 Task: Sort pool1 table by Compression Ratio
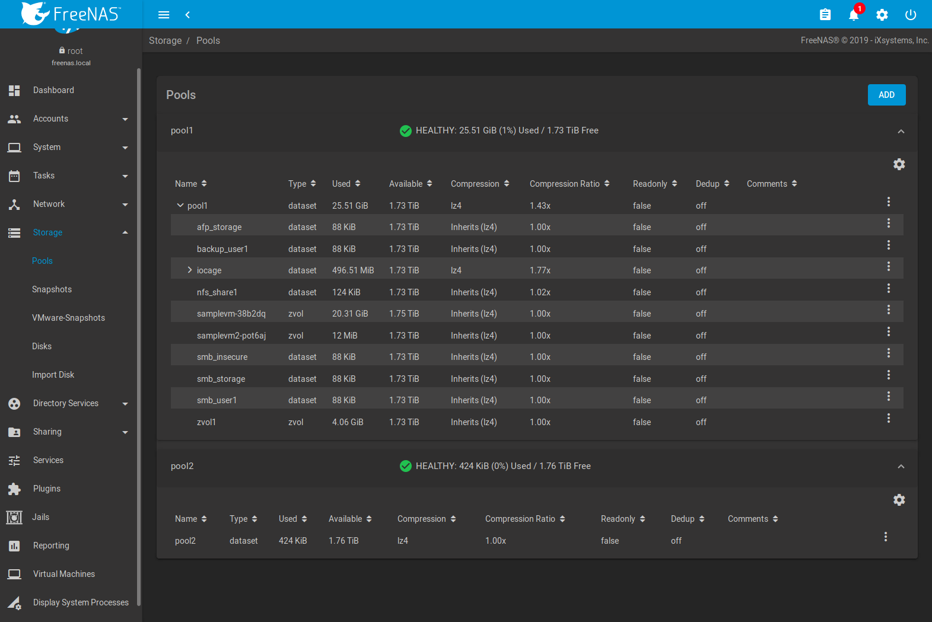[x=570, y=184]
